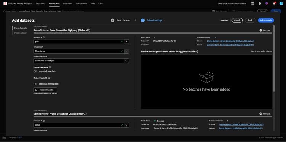286x142 pixels.
Task: Open the Data views menu tab
Action: coord(67,3)
